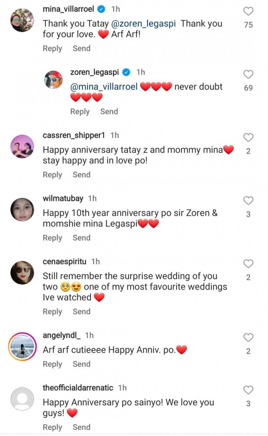Tap theofficialdarrenatic's default avatar
The height and width of the screenshot is (436, 268).
(x=22, y=399)
